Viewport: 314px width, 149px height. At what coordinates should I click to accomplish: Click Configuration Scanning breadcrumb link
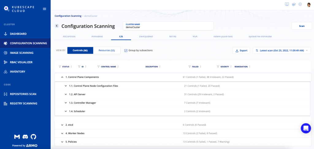click(x=68, y=16)
